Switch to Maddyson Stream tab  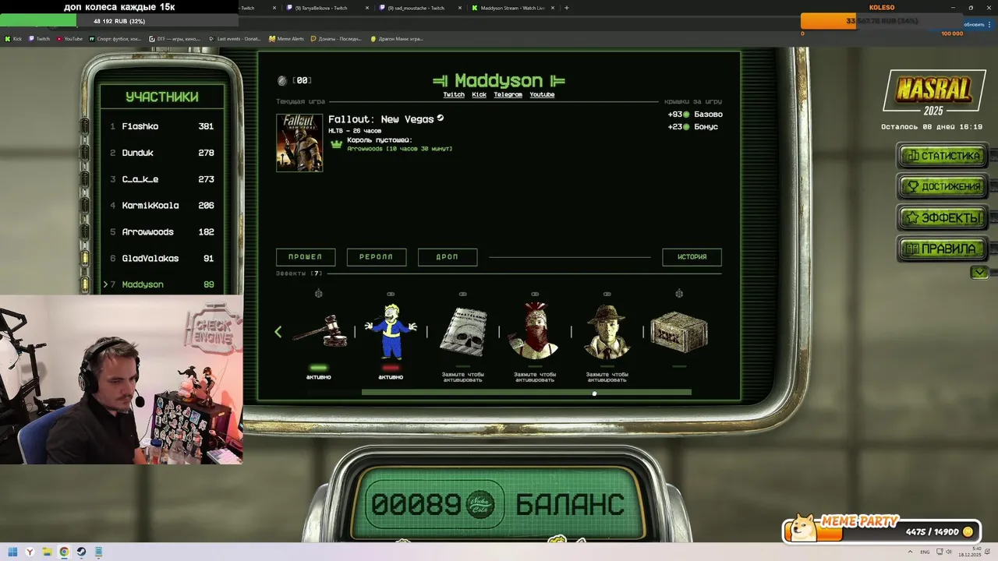[x=512, y=8]
